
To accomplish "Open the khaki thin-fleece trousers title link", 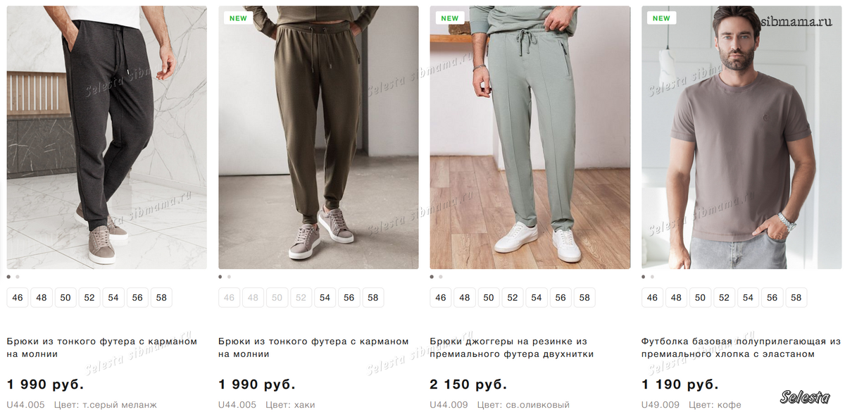I will tap(313, 348).
